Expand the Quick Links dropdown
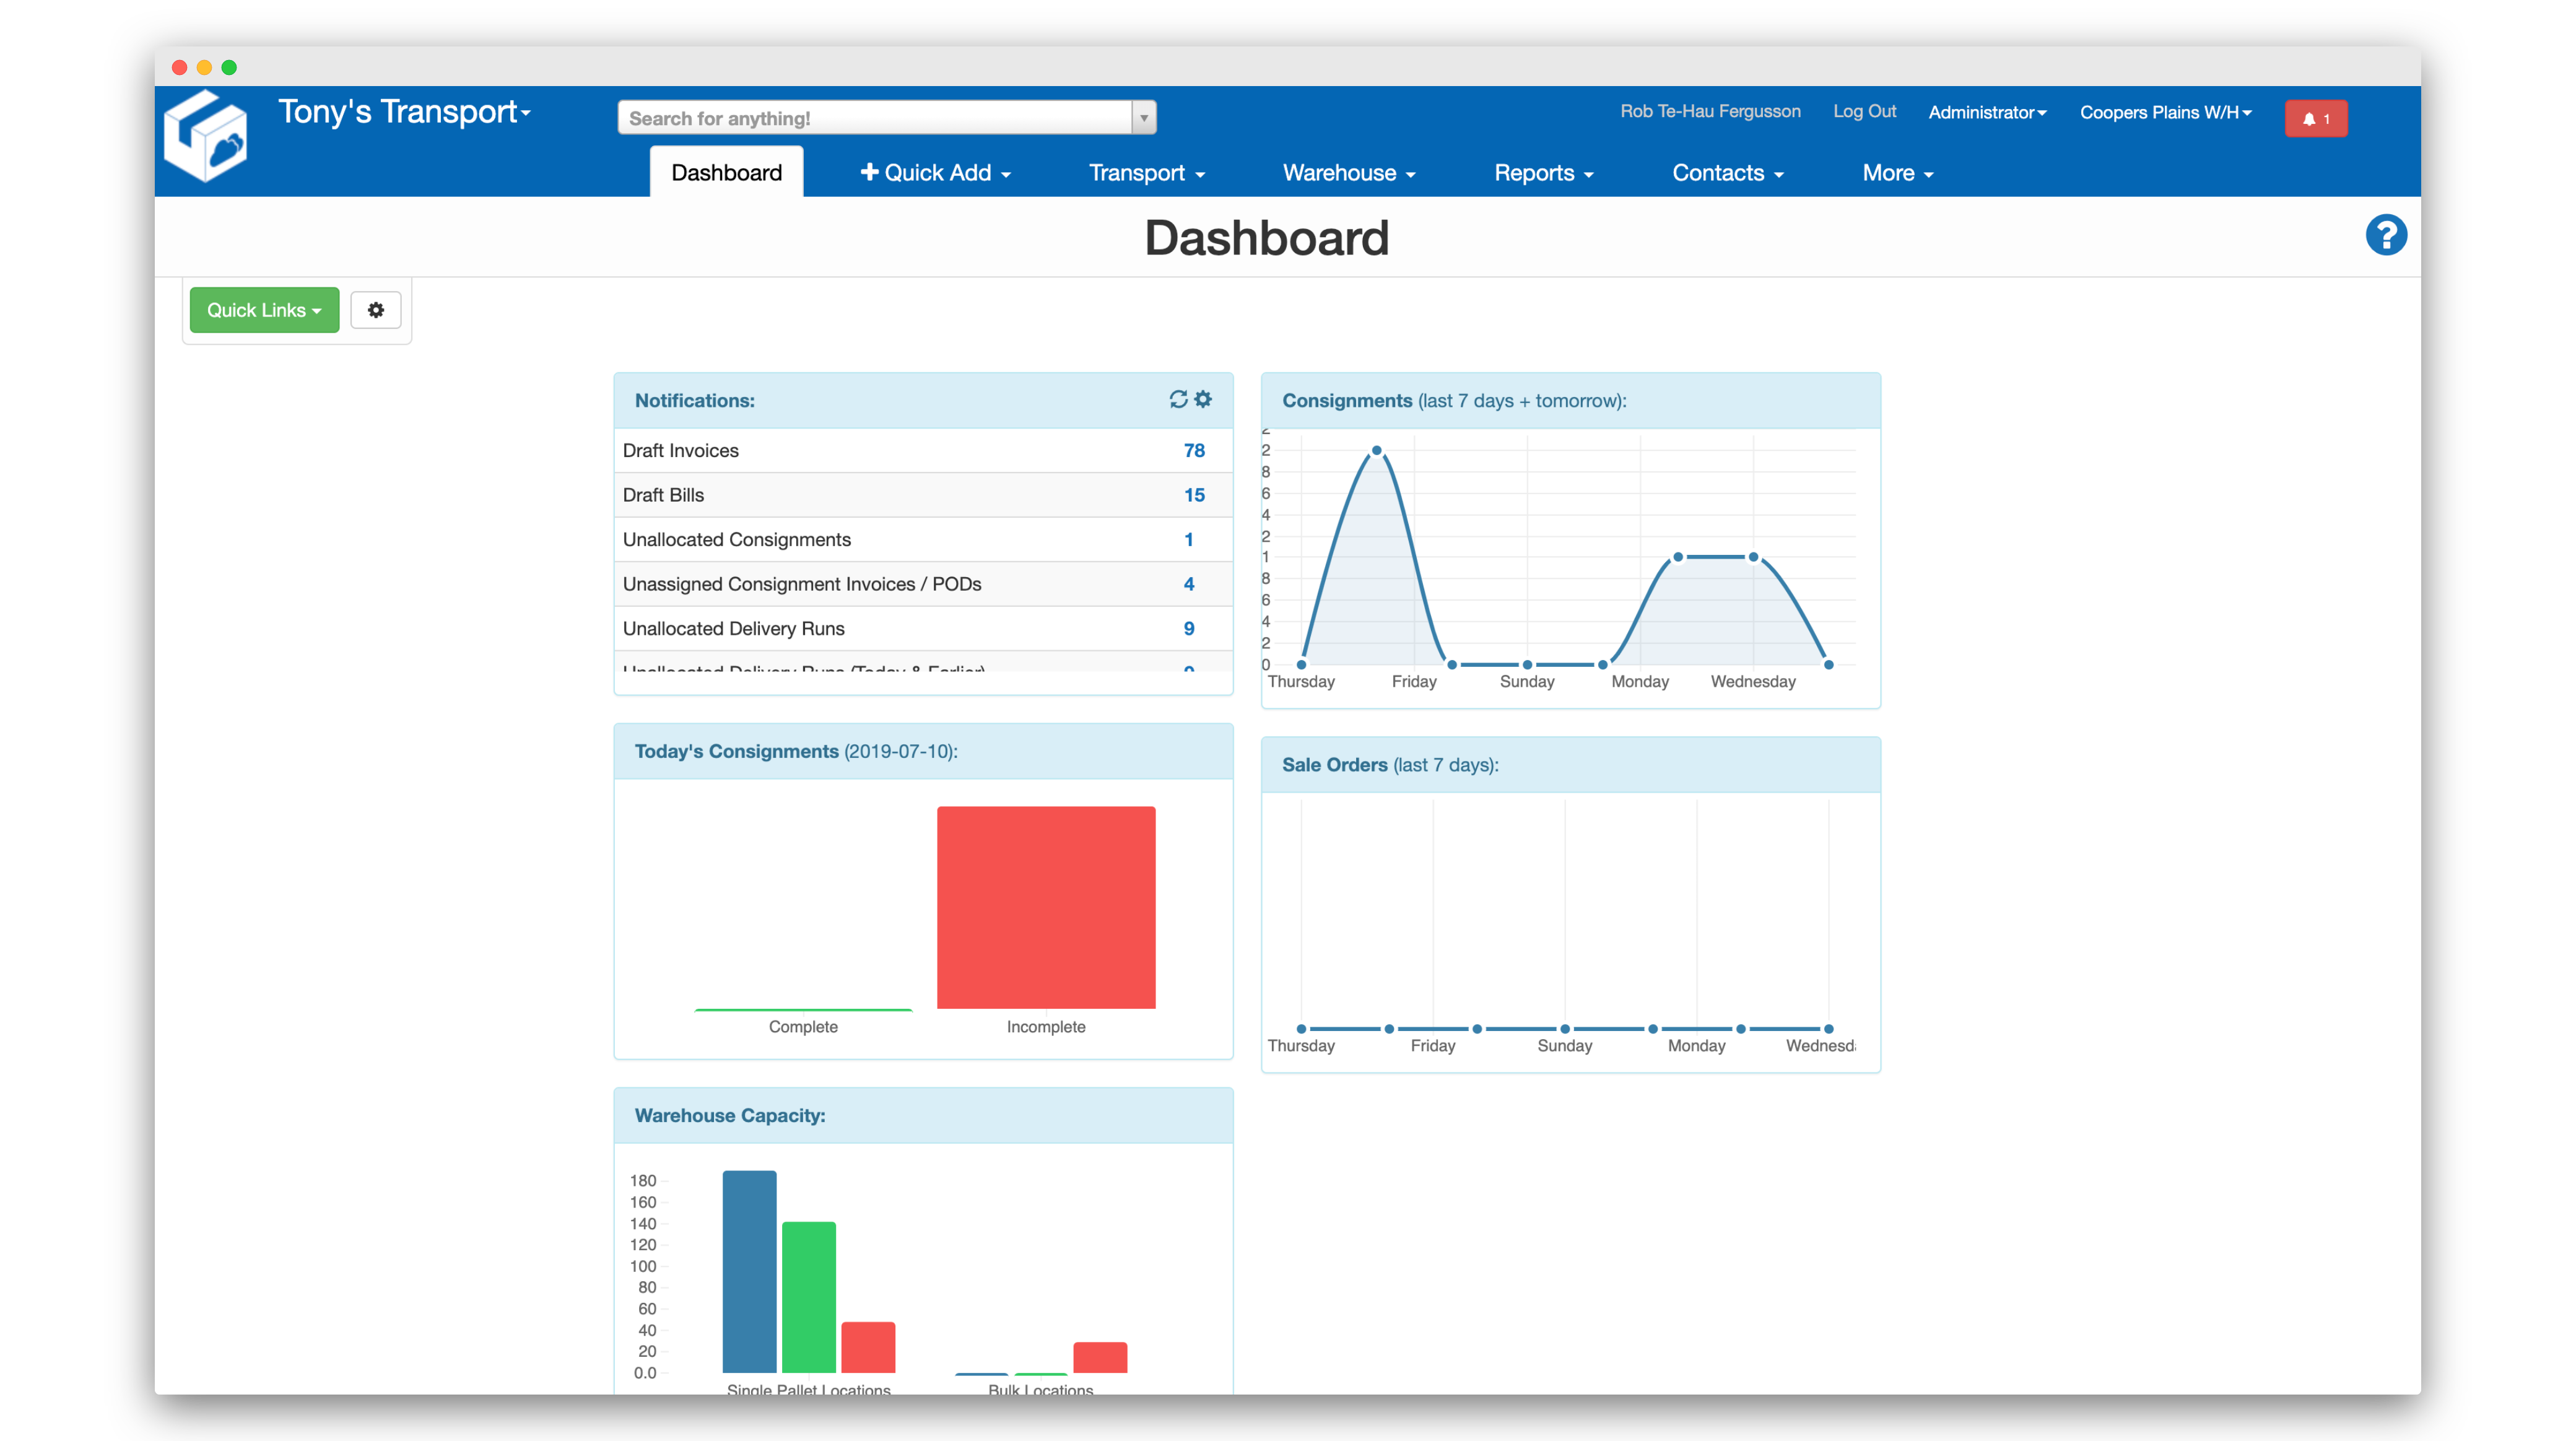Screen dimensions: 2576x1441 (x=264, y=310)
